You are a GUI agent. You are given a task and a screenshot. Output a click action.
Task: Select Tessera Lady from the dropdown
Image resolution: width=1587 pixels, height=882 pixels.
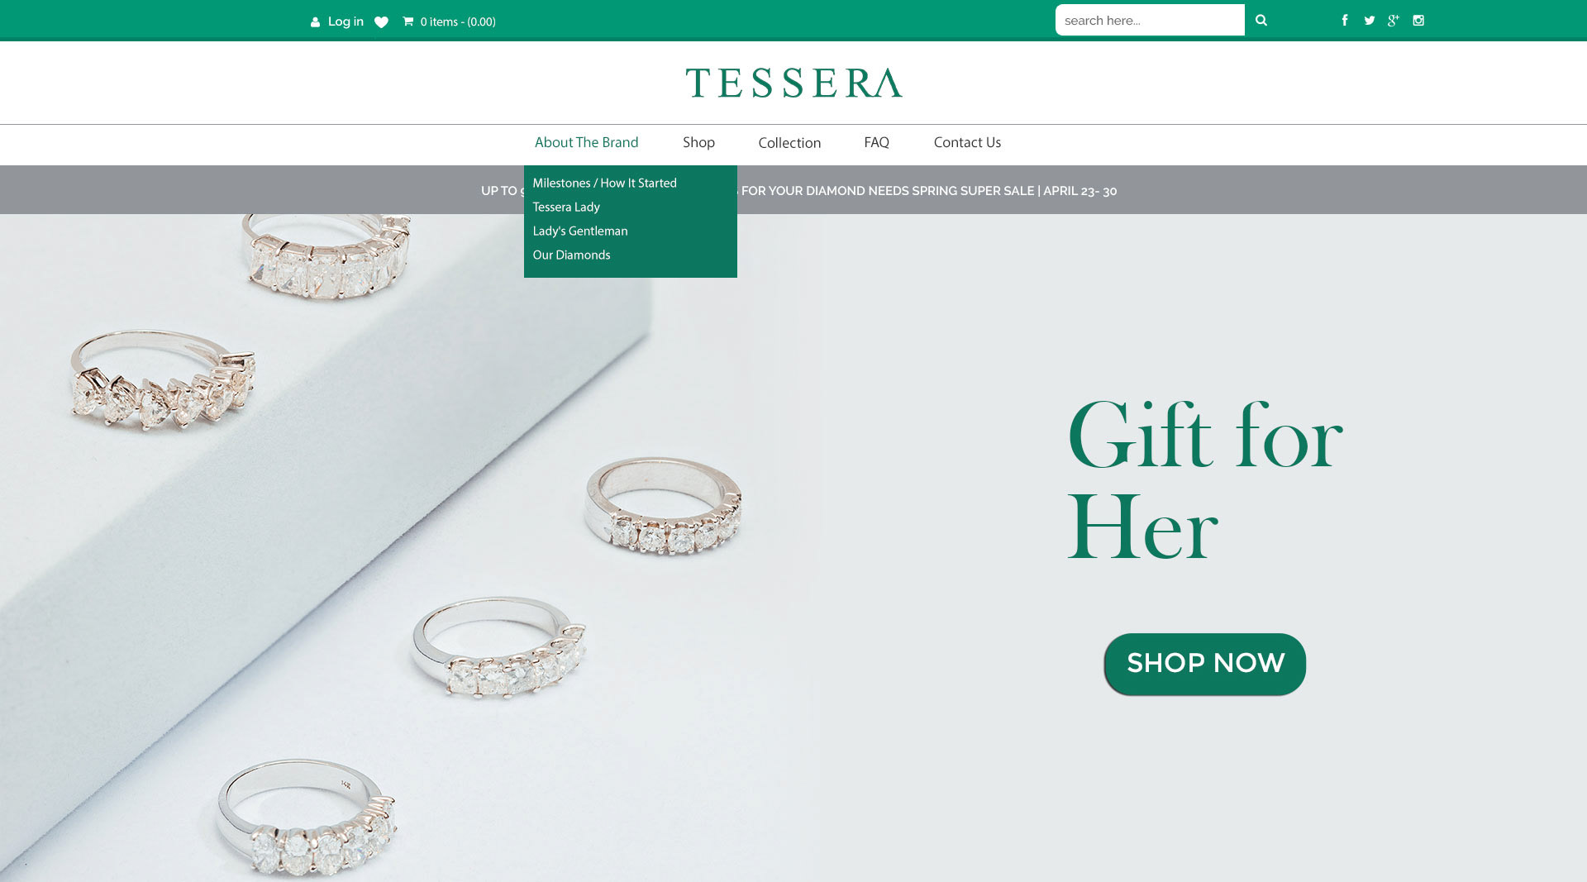[566, 207]
